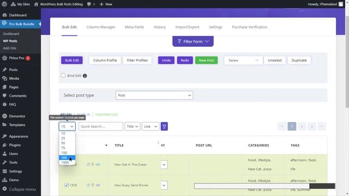349x196 pixels.
Task: Switch to the plugin Settings tab
Action: click(215, 27)
